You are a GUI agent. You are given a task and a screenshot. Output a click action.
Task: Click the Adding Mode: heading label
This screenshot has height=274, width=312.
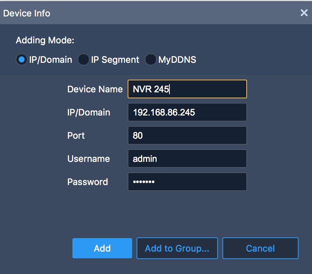(45, 40)
